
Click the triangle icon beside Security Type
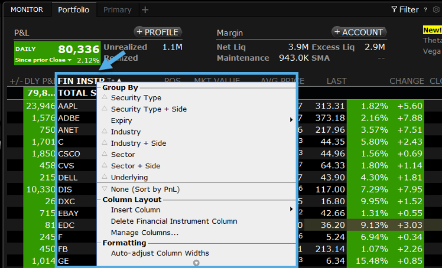coord(105,98)
